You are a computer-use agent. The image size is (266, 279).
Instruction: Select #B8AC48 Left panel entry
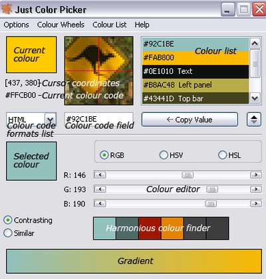coord(196,85)
